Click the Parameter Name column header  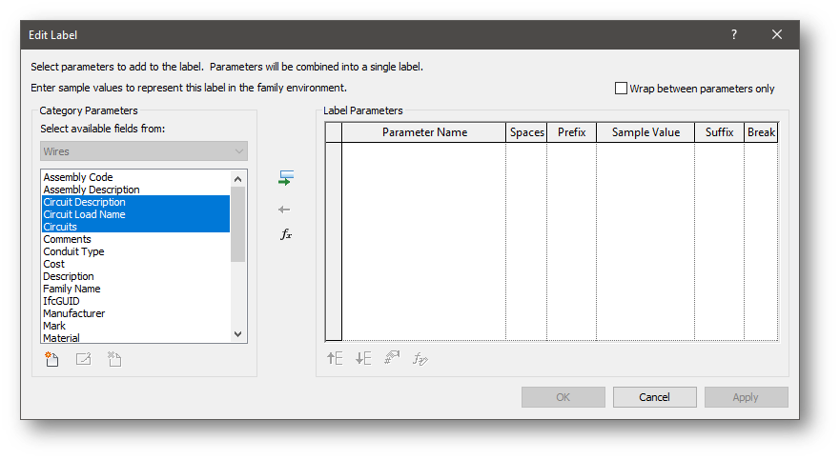[423, 132]
